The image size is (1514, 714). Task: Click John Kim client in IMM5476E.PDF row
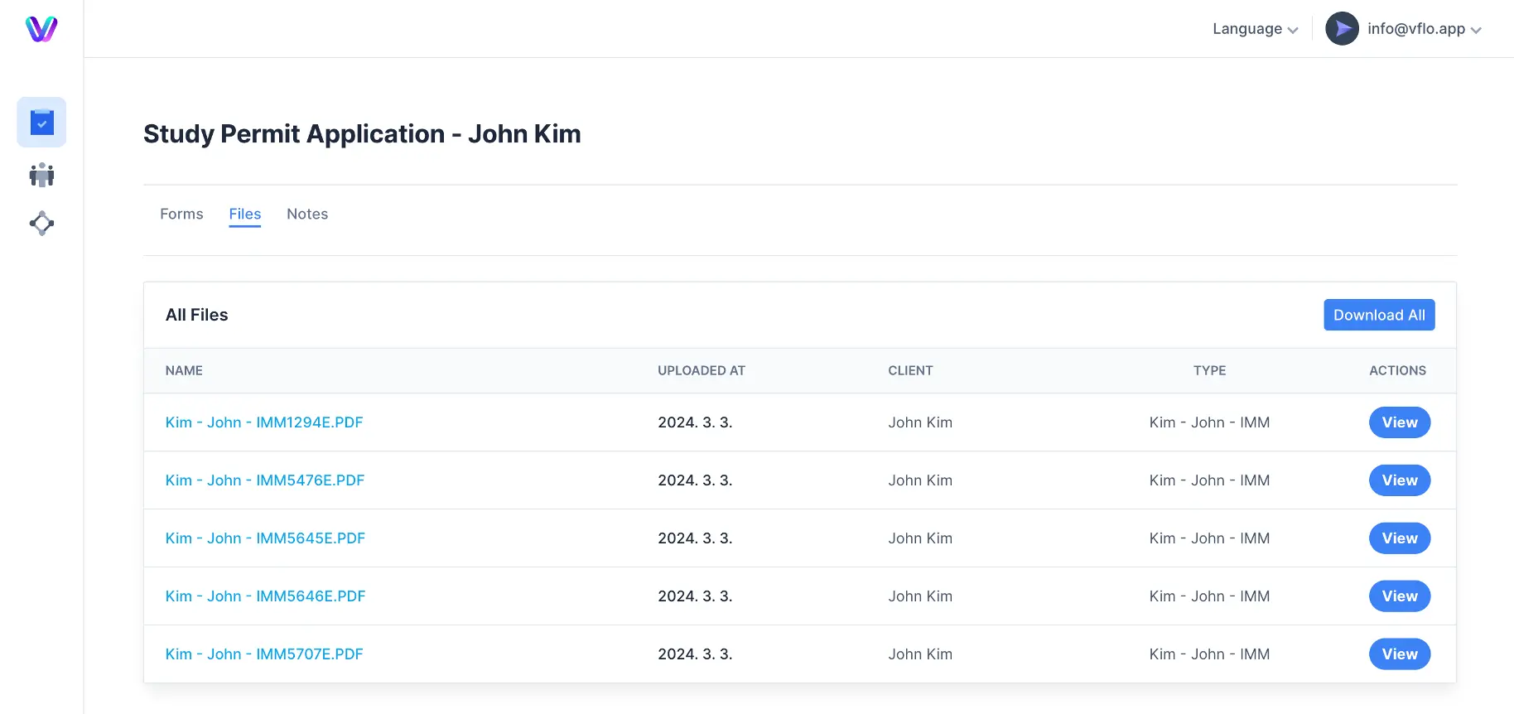point(920,480)
